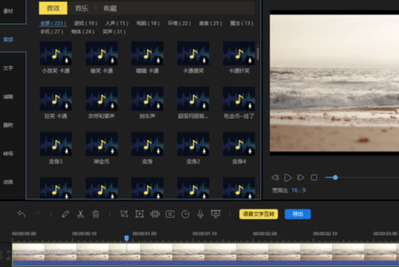Screen dimensions: 399x267
Task: Stop the preview playback
Action: click(x=314, y=178)
